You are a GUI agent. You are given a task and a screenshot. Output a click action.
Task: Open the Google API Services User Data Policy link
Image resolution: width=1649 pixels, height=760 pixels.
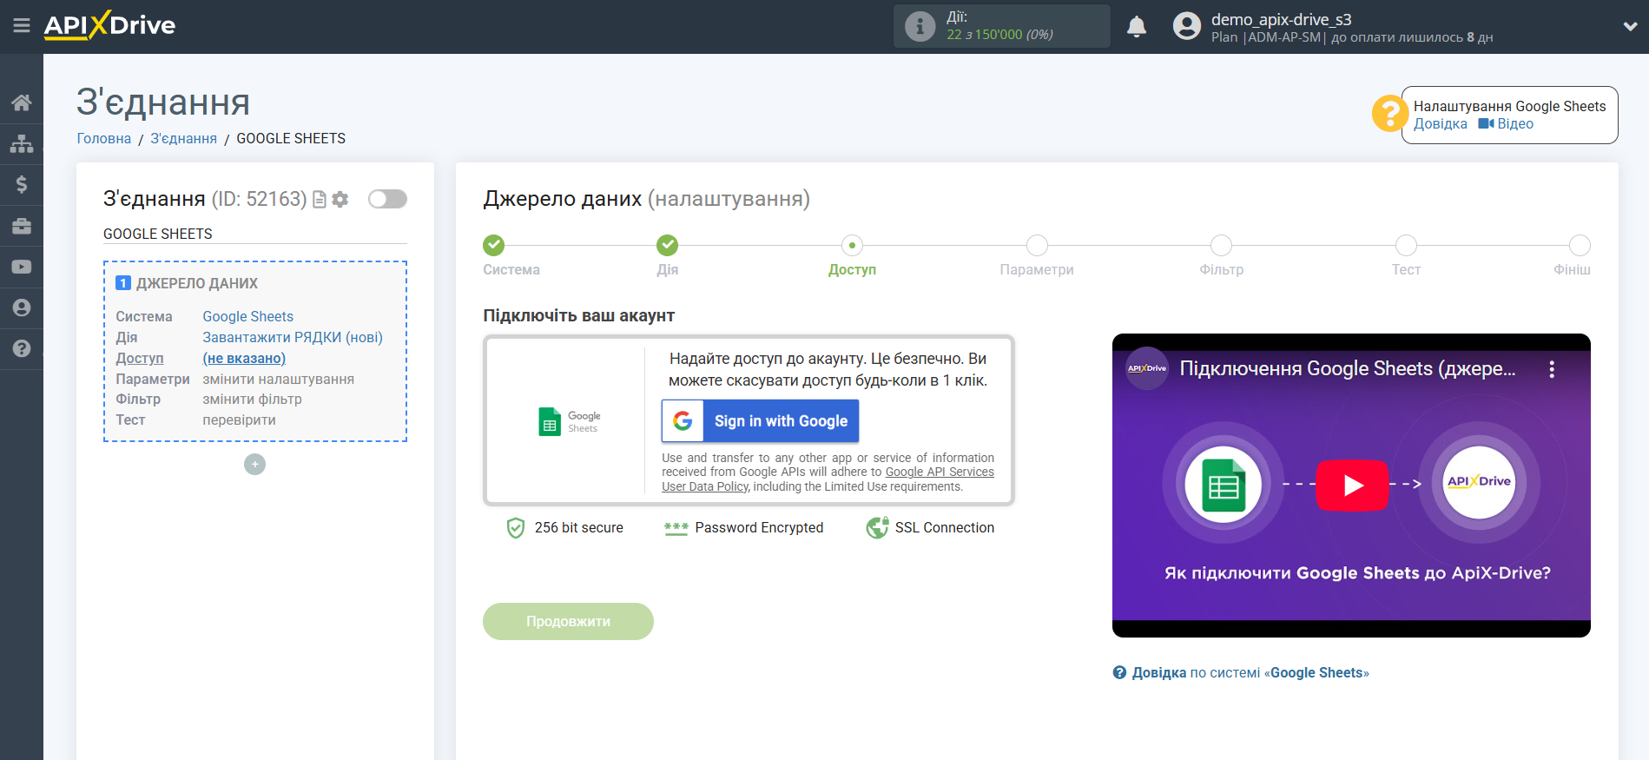(x=939, y=473)
